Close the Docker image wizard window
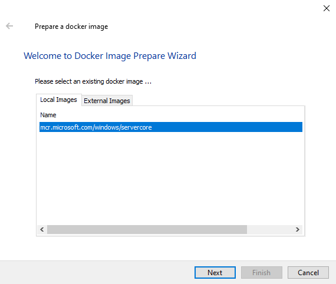Viewport: 336px width, 284px height. (x=327, y=8)
